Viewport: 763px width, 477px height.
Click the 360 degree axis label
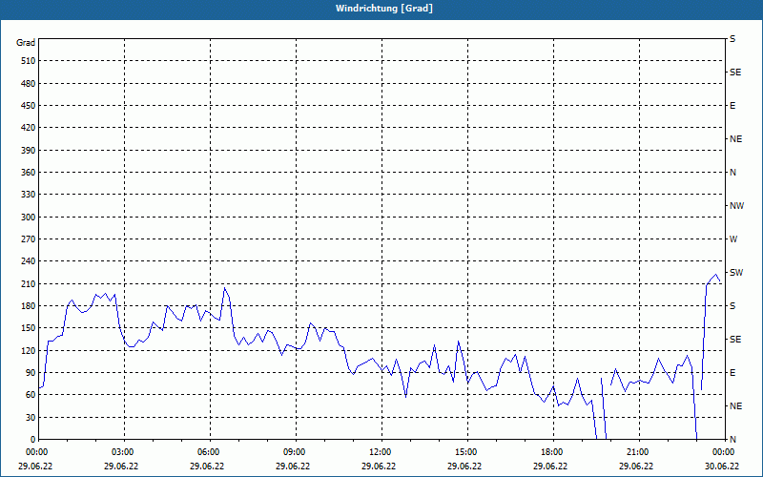pyautogui.click(x=26, y=173)
